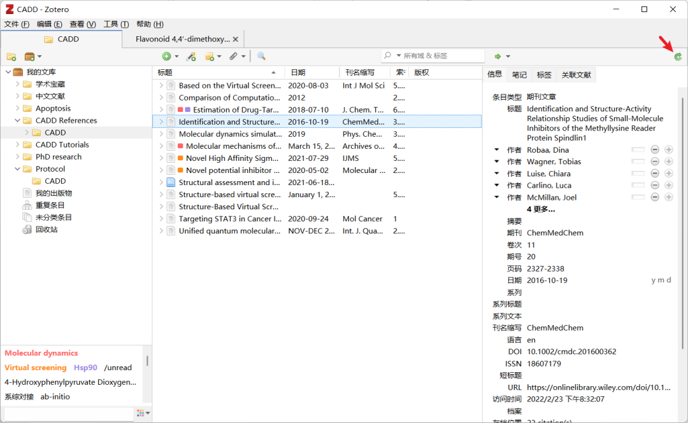Collapse the 我的文库 library tree
This screenshot has width=688, height=423.
click(8, 72)
